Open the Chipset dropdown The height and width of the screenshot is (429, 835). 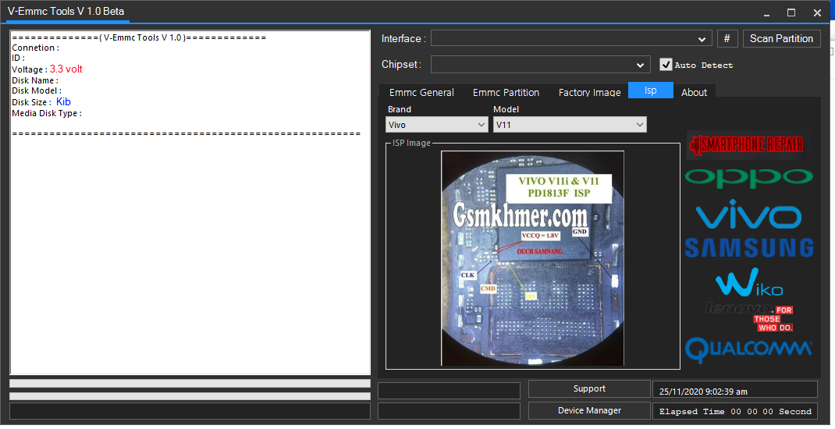click(541, 65)
